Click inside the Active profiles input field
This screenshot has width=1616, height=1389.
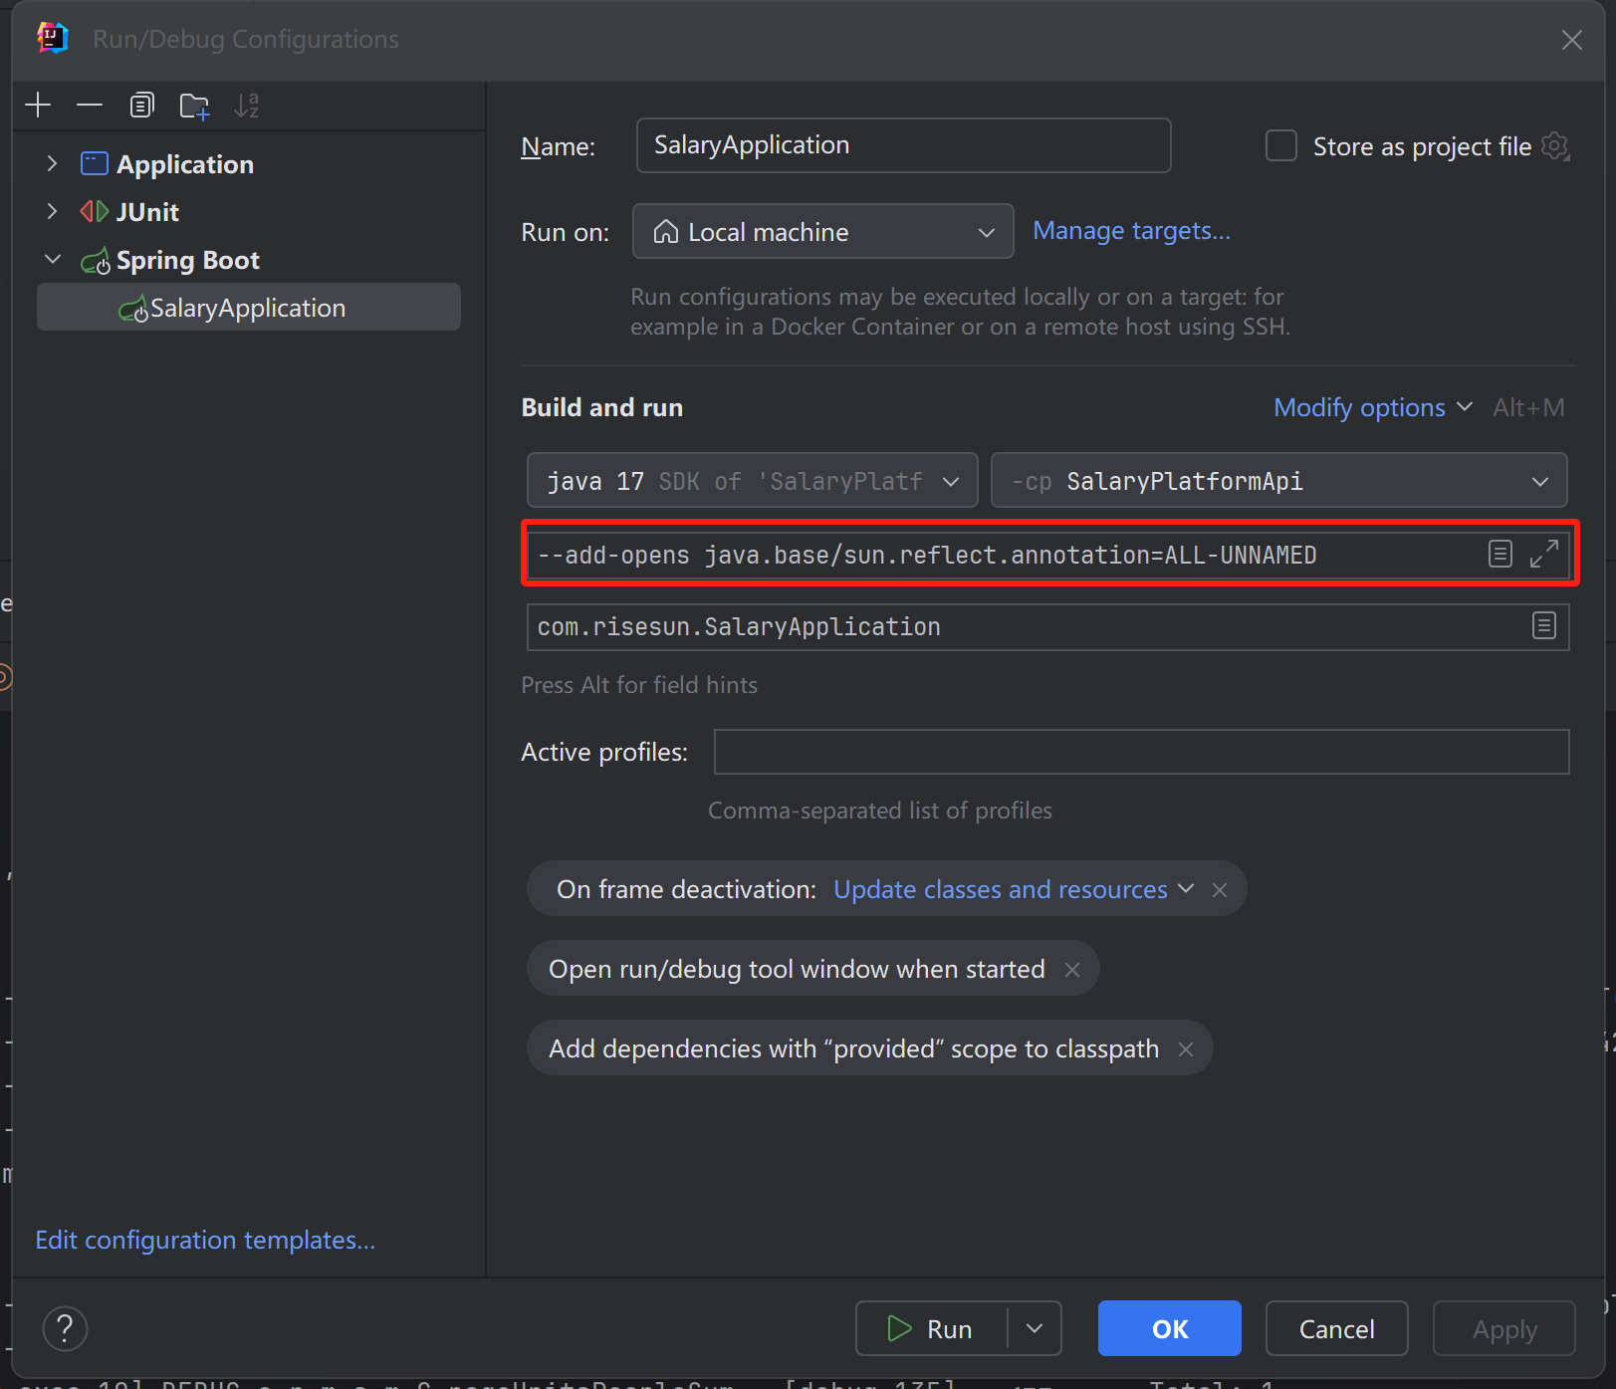coord(1141,752)
